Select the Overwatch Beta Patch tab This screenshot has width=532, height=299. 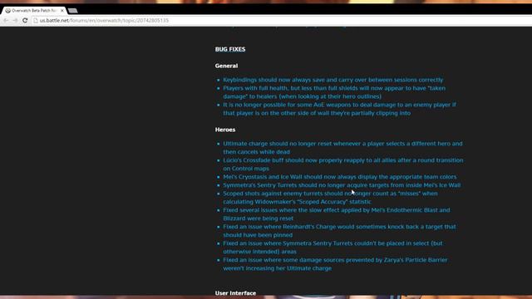[x=34, y=11]
